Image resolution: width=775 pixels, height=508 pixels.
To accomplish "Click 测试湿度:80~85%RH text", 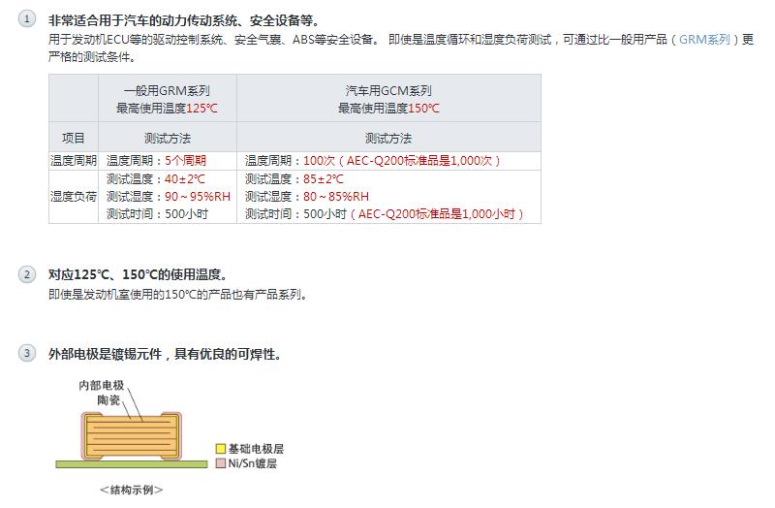I will (307, 197).
